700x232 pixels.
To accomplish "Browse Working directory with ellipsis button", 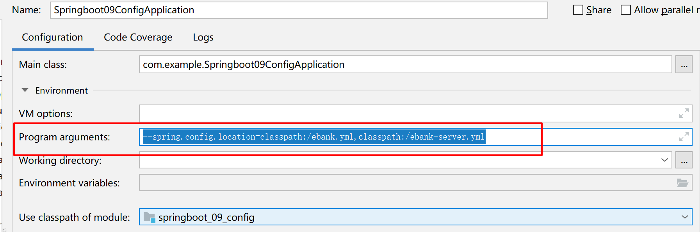I will pos(684,160).
